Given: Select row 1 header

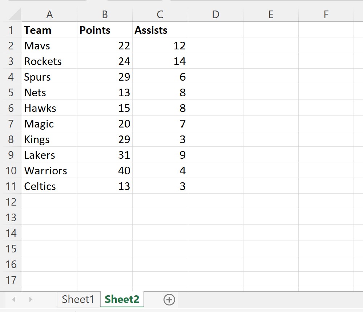Looking at the screenshot, I should pyautogui.click(x=11, y=30).
